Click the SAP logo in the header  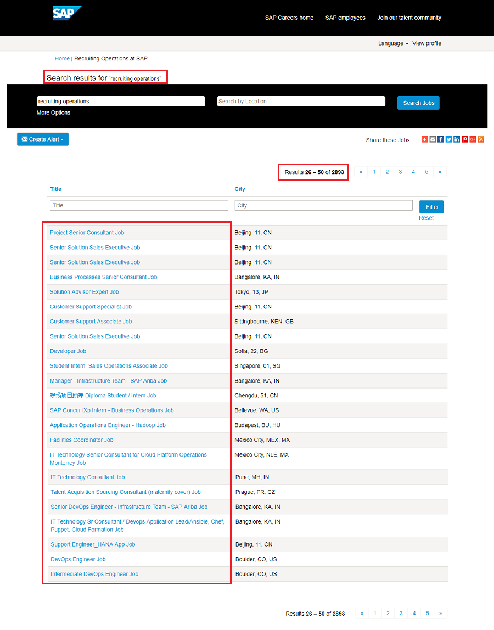[67, 13]
